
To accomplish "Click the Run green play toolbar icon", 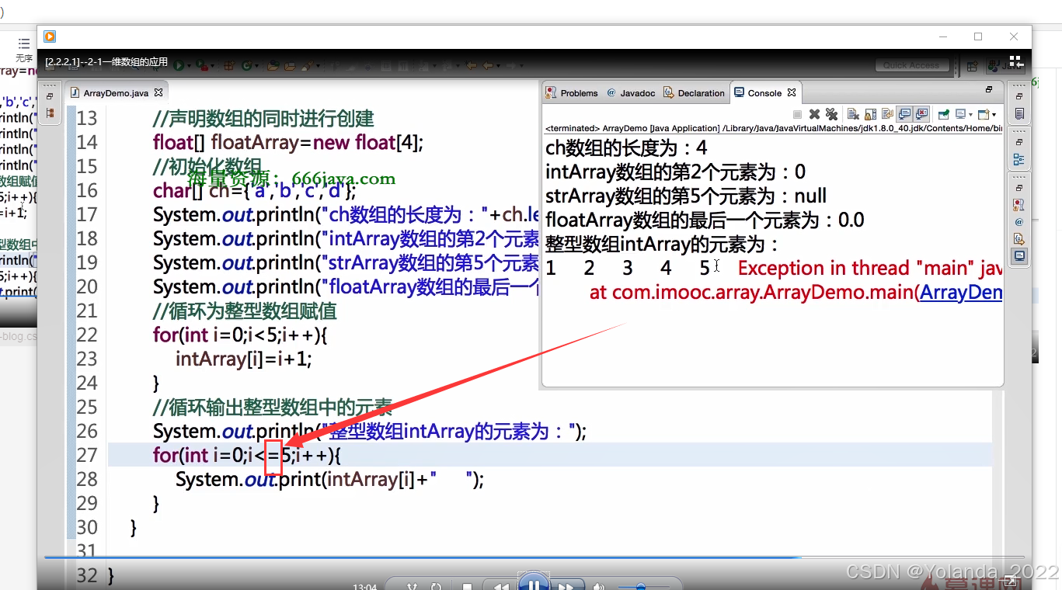I will pos(178,66).
